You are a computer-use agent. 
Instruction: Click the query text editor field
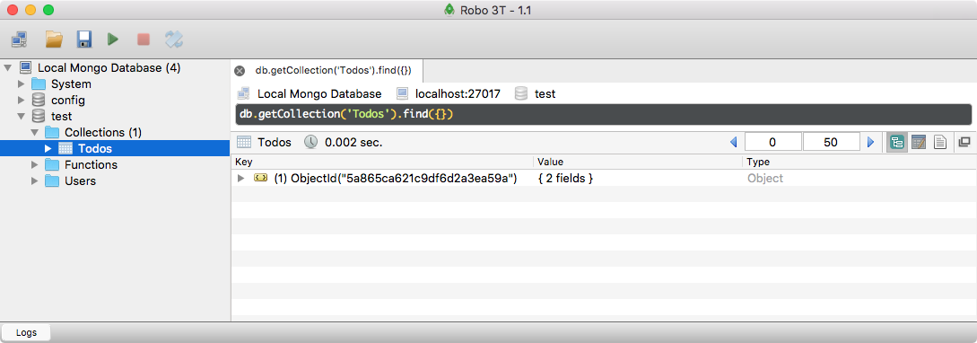[604, 115]
